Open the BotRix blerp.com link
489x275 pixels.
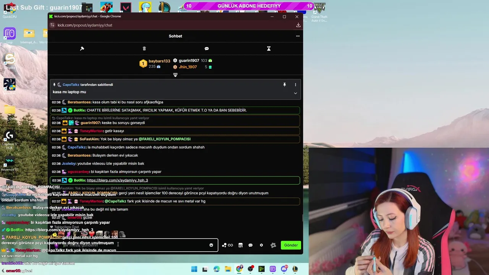117,180
